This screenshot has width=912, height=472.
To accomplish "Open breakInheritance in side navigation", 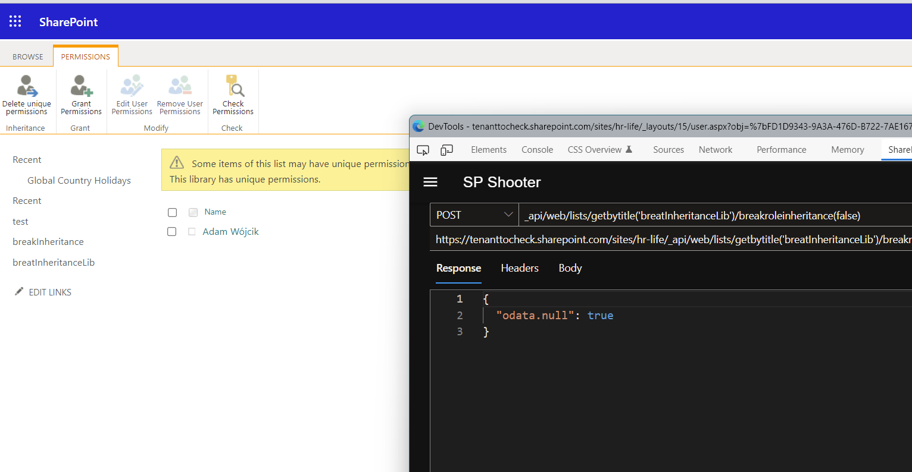I will pyautogui.click(x=48, y=242).
